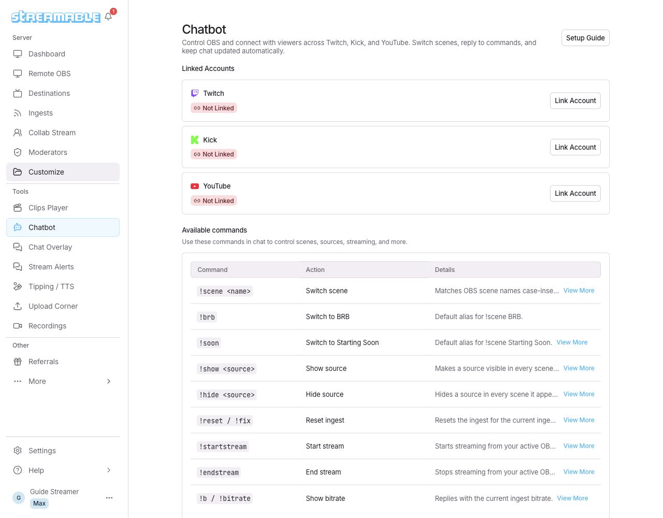Screen dimensions: 663x518
Task: Open the Help menu item
Action: (x=63, y=470)
